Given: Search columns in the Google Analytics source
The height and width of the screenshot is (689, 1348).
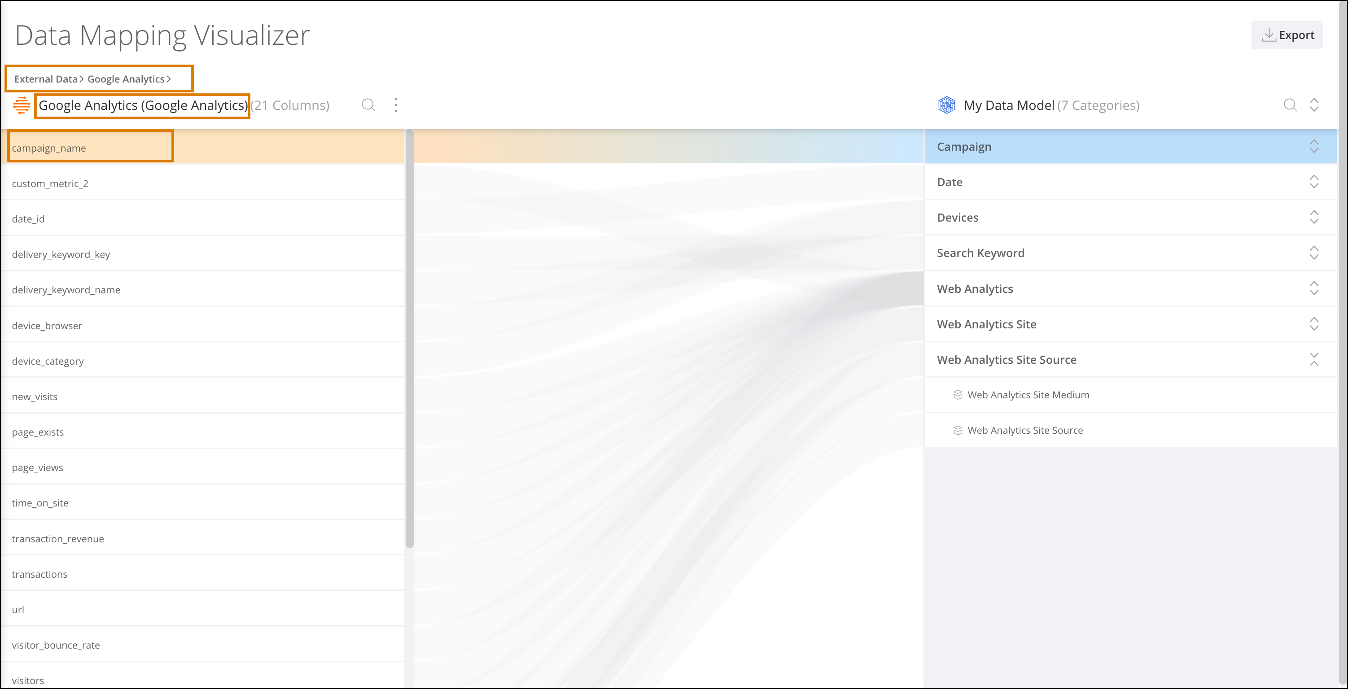Looking at the screenshot, I should click(x=368, y=105).
